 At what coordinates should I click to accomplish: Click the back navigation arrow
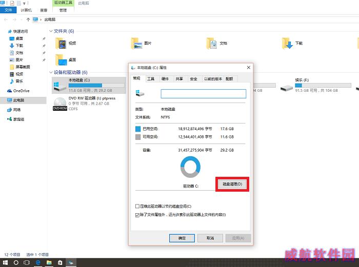click(x=6, y=19)
